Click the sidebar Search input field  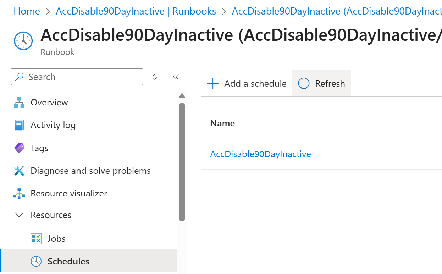click(x=77, y=77)
